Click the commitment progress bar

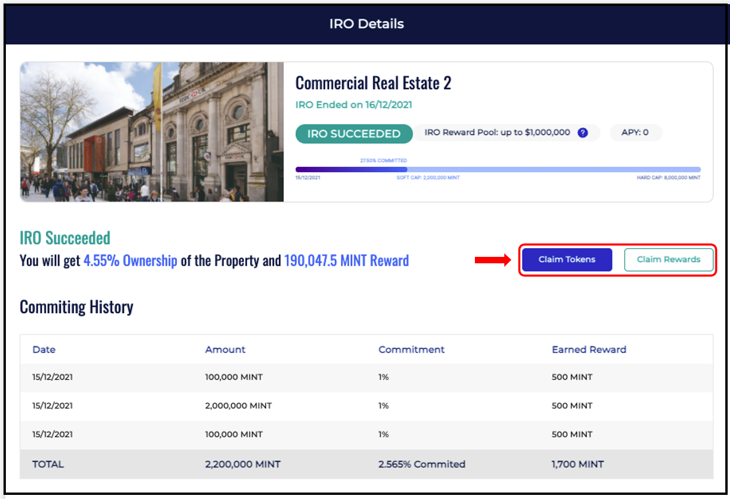(498, 169)
